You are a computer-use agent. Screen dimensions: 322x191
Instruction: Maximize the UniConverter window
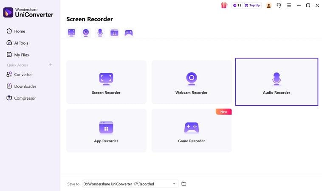[308, 6]
